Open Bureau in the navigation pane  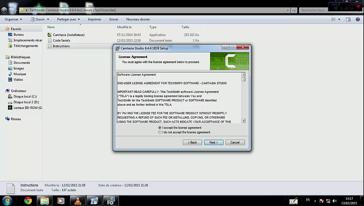click(19, 35)
